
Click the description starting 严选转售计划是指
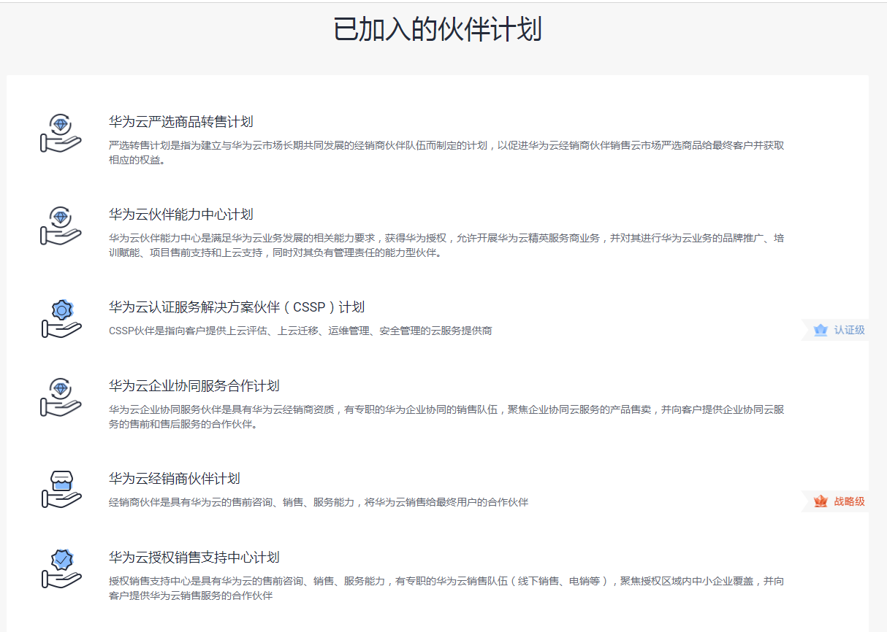tap(446, 153)
